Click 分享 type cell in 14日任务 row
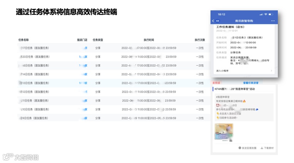 (x=98, y=74)
